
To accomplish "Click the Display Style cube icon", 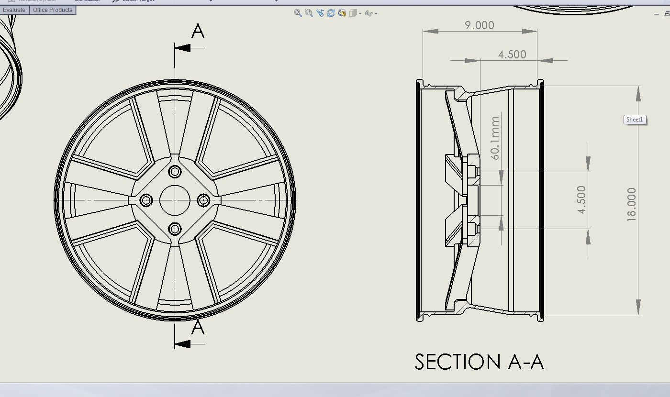I will [353, 13].
